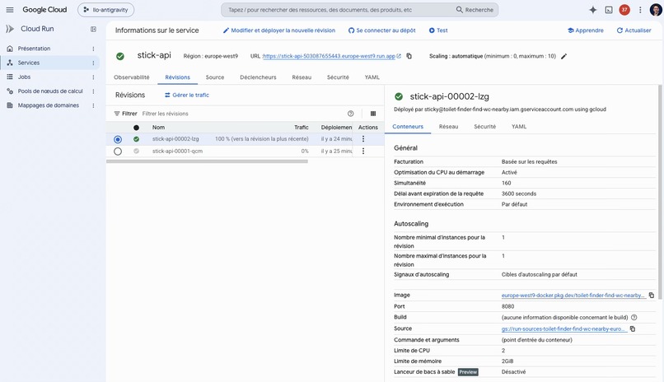
Task: Open options for Pools de nœuds de calcul
Action: click(x=93, y=91)
